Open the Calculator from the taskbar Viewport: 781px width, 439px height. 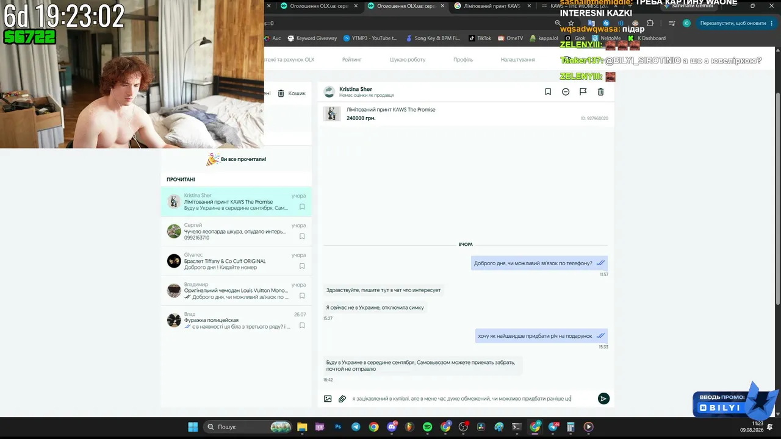pos(570,427)
